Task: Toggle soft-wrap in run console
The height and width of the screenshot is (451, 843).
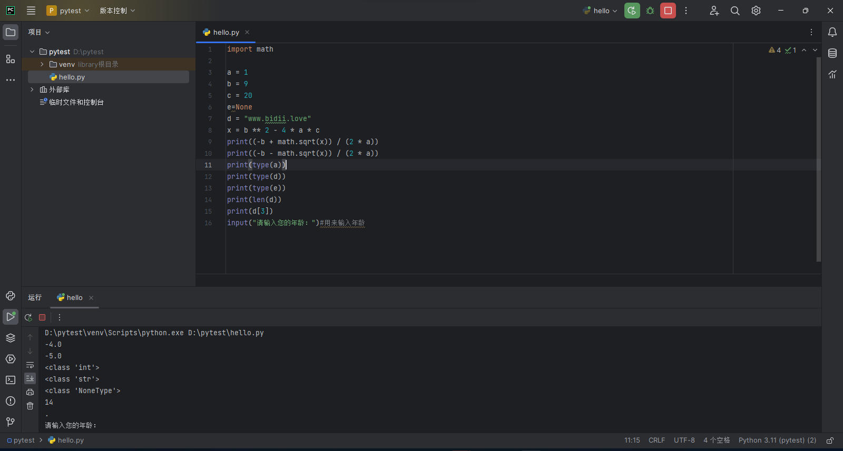Action: point(30,365)
